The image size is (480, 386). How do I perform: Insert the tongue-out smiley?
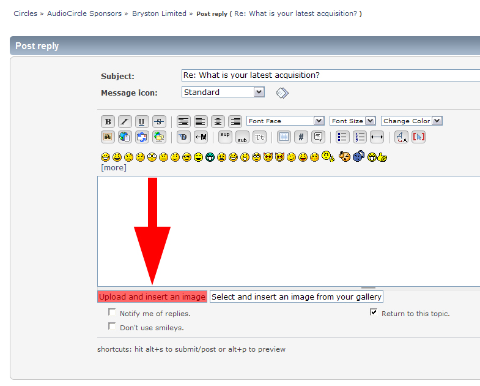coord(303,157)
